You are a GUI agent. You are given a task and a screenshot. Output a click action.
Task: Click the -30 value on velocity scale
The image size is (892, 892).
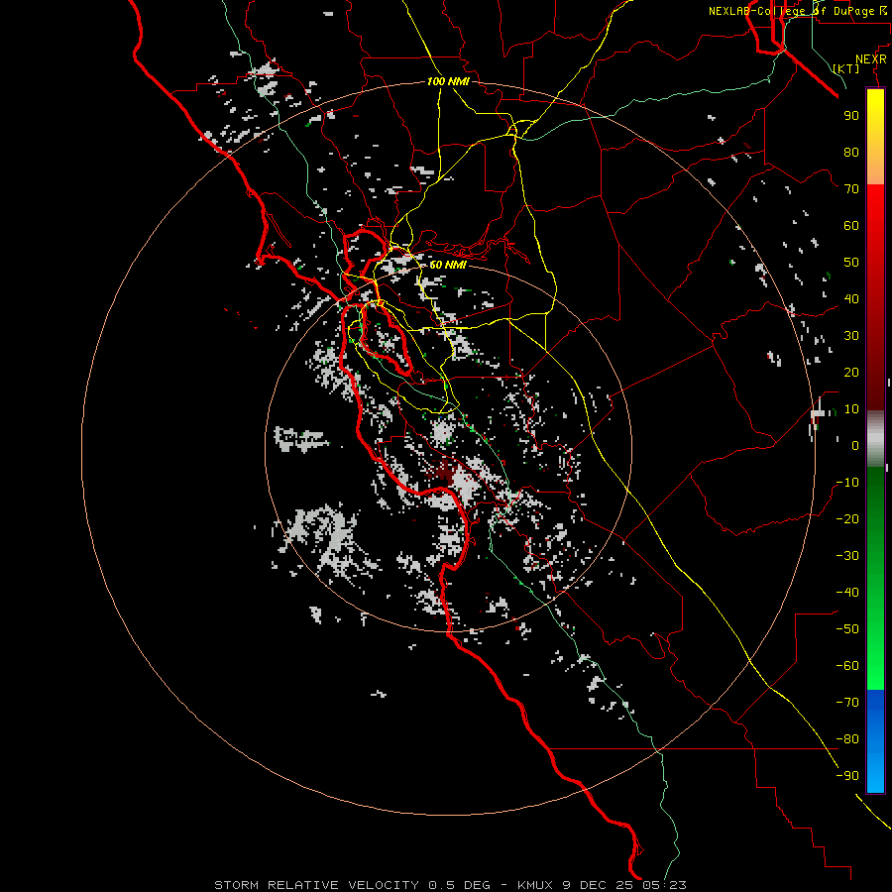(847, 555)
